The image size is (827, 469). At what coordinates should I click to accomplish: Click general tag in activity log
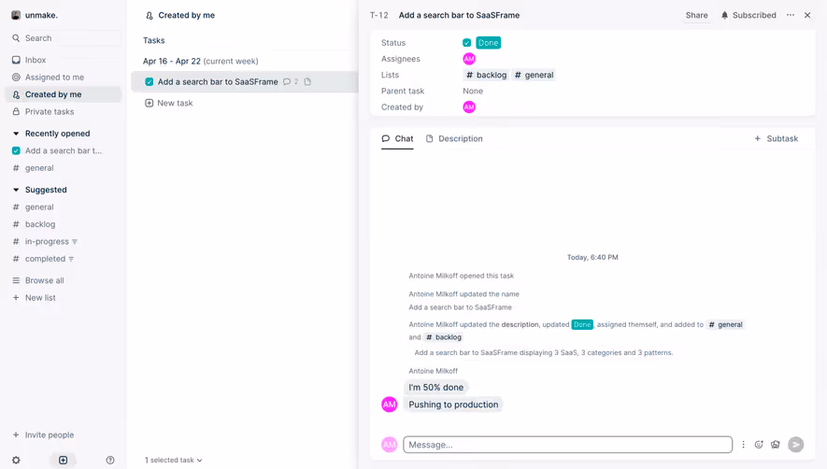click(x=725, y=324)
